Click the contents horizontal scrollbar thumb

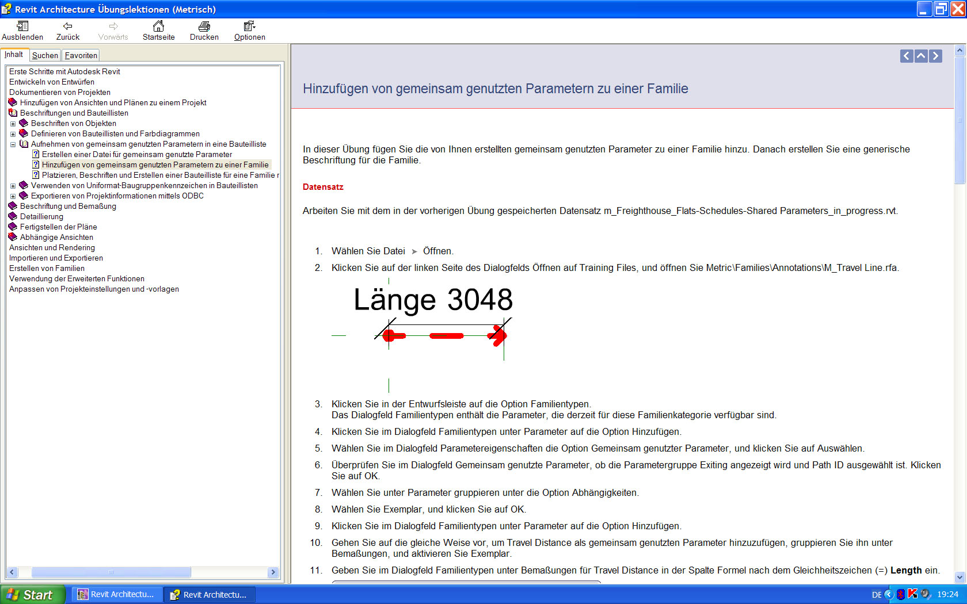tap(111, 572)
